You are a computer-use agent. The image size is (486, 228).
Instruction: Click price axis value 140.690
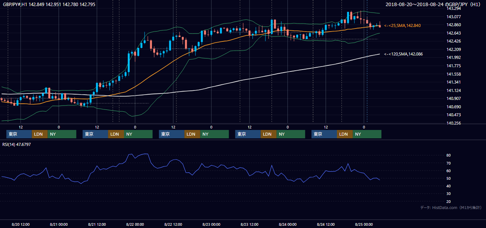pyautogui.click(x=454, y=107)
